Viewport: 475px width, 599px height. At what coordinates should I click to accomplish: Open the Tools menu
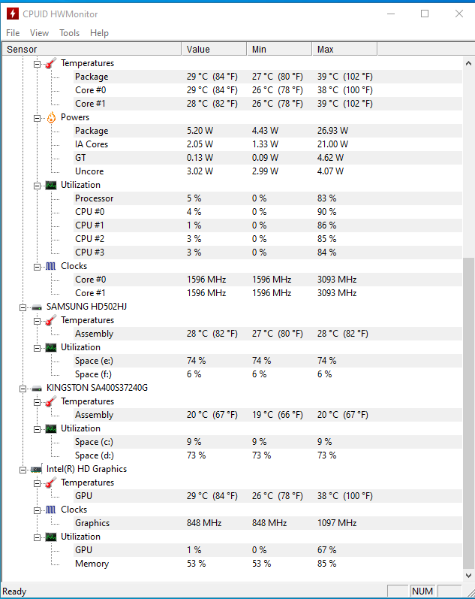(70, 33)
